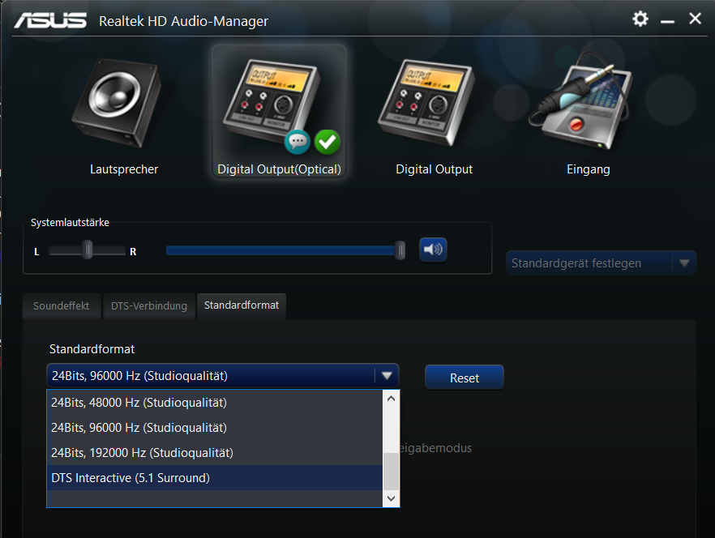Switch to the Soundeffekt tab

click(x=61, y=306)
